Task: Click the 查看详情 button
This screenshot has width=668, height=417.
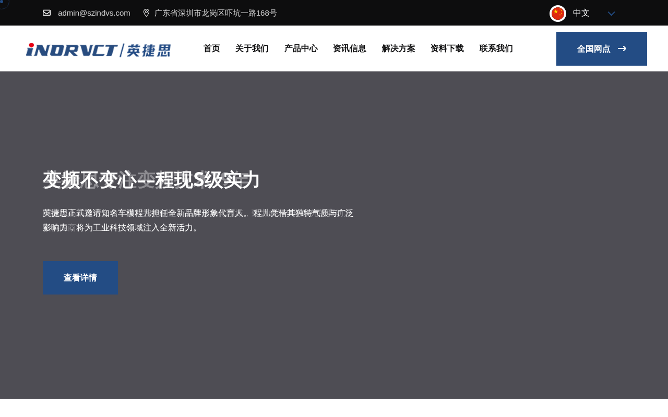Action: point(80,278)
